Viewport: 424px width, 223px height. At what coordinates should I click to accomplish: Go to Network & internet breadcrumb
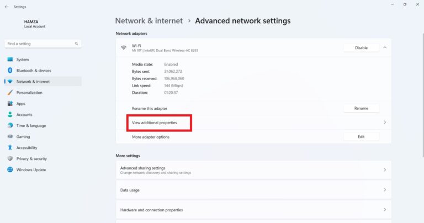149,21
